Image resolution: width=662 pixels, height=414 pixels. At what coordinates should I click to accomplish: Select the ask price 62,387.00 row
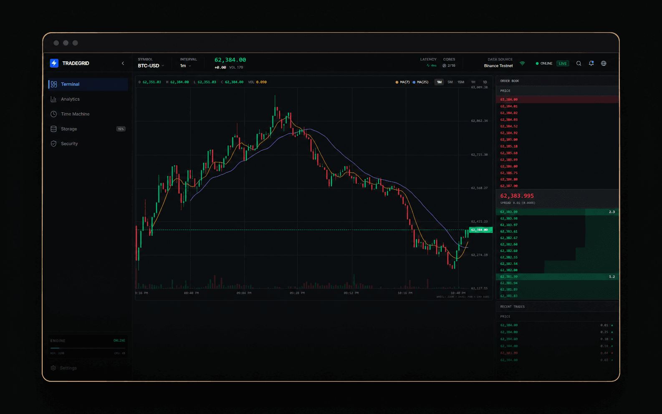coord(557,186)
